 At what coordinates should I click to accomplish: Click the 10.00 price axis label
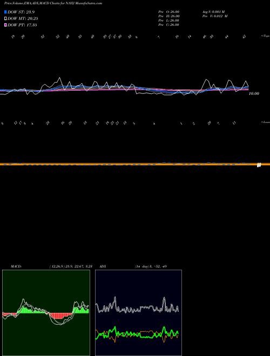click(x=254, y=93)
